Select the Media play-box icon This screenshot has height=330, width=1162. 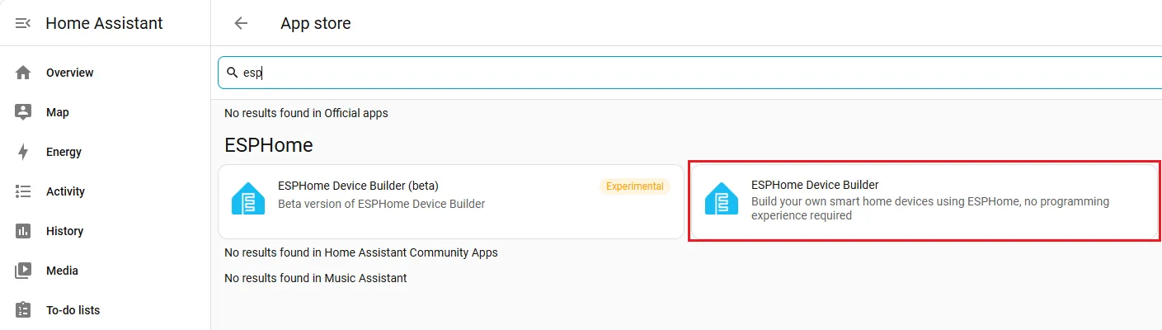click(x=23, y=271)
